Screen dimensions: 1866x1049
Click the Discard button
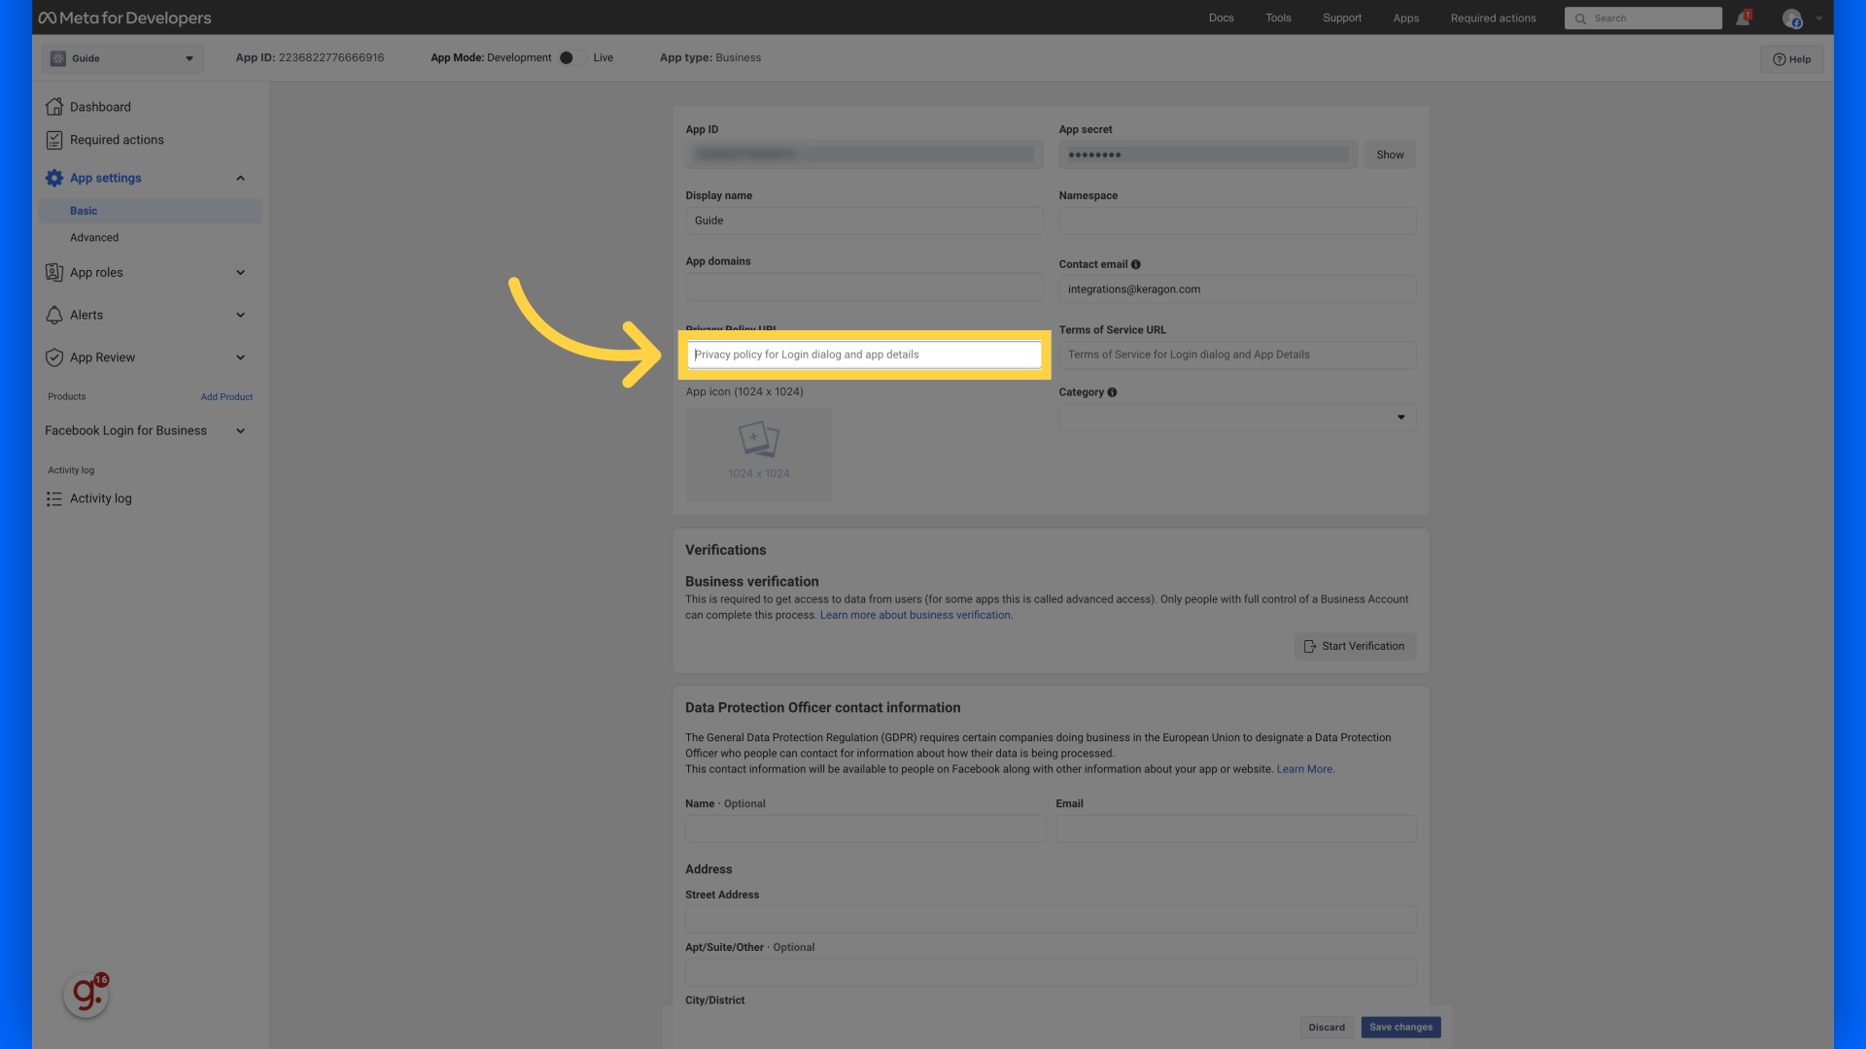(x=1327, y=1027)
